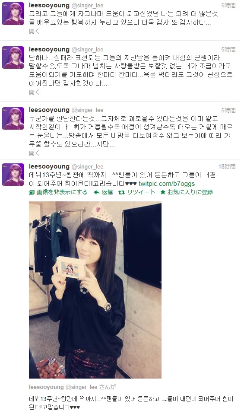Open the embedded photo of the woman with the crown

click(95, 290)
